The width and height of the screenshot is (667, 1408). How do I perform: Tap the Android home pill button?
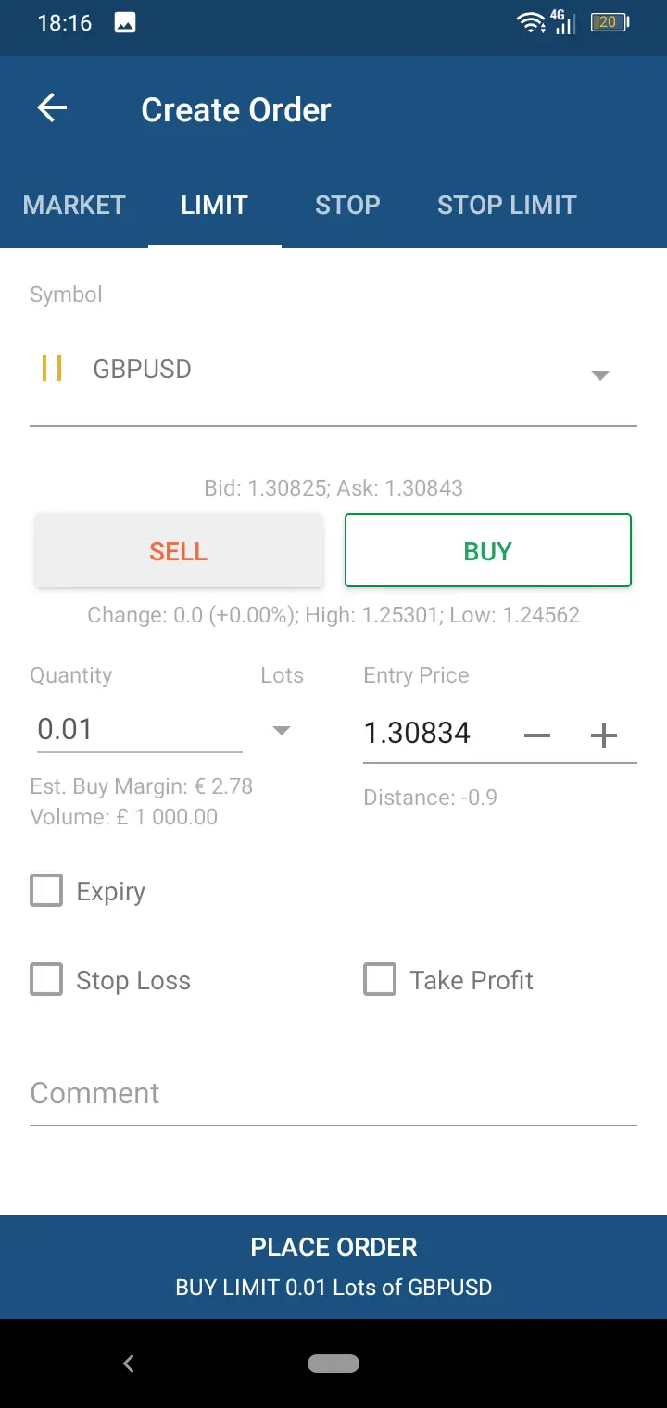[333, 1363]
